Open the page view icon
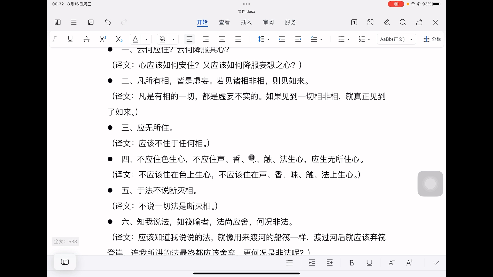 pos(354,22)
